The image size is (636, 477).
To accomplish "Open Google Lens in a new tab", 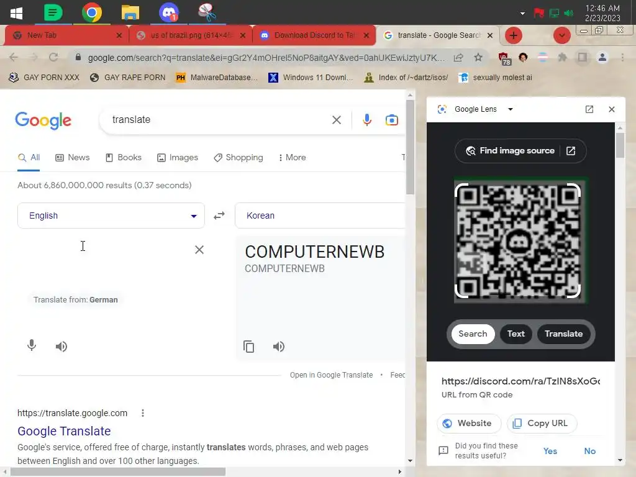I will coord(589,109).
